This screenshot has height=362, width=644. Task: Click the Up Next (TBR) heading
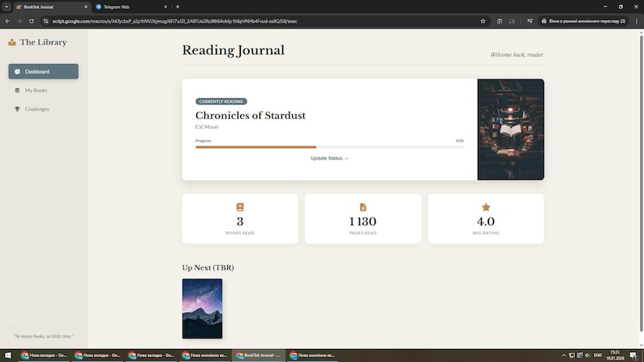click(x=208, y=268)
